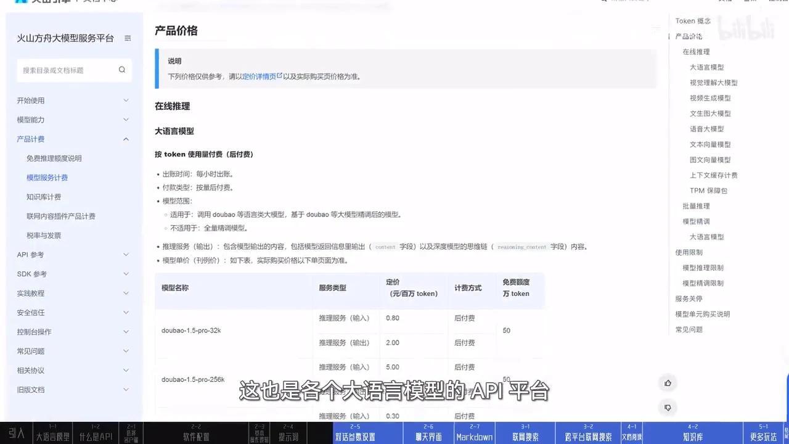Jump to TPM 保障包 in outline

(x=709, y=191)
